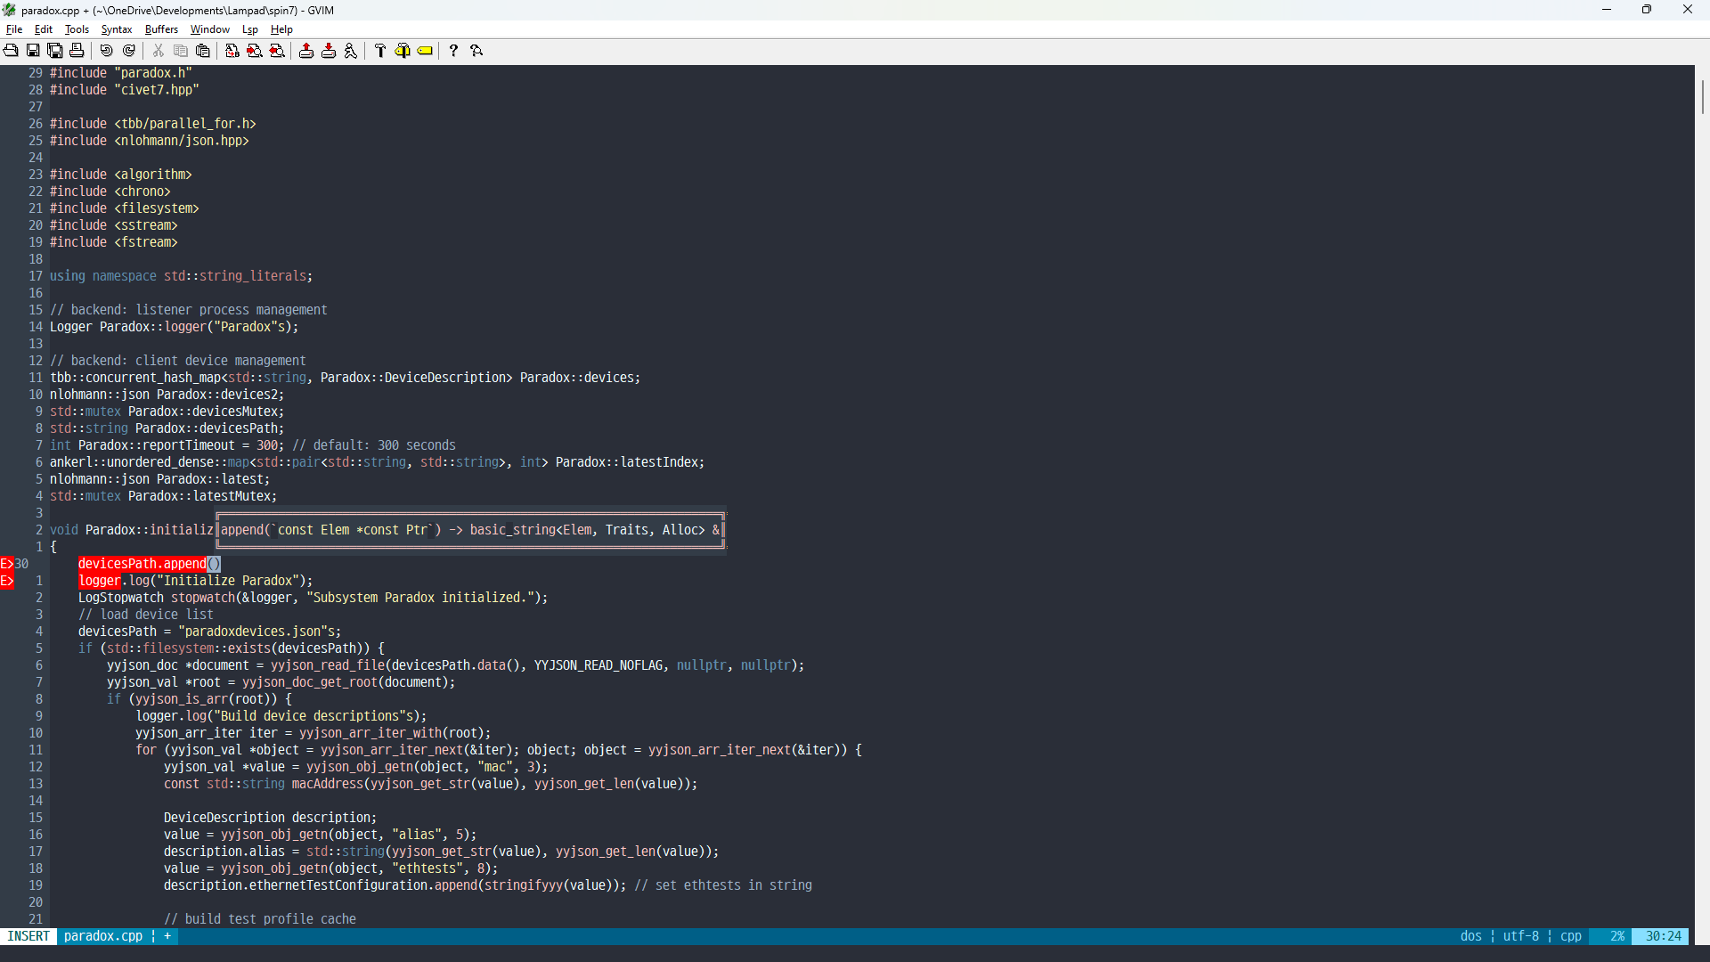This screenshot has width=1710, height=962.
Task: Click the Load Session toolbar icon
Action: click(306, 51)
